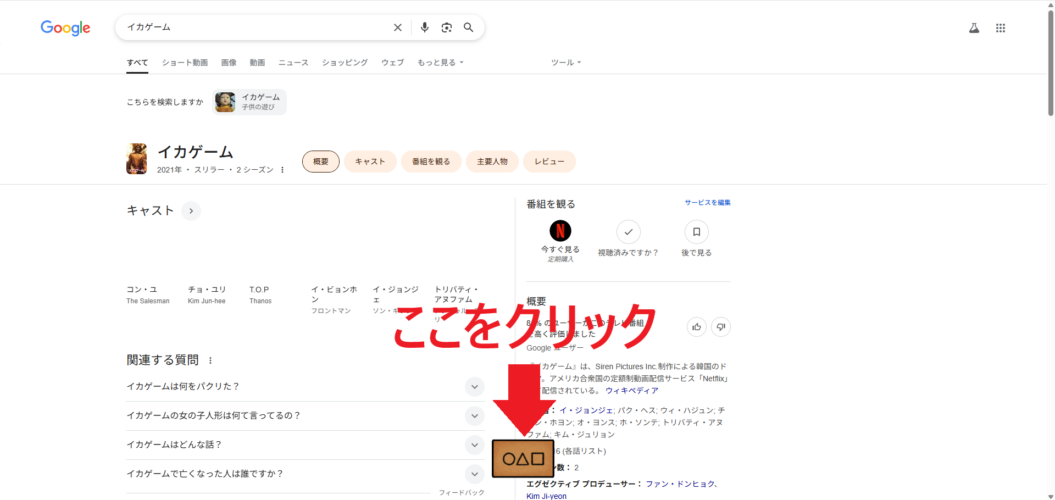The width and height of the screenshot is (1055, 500).
Task: Switch to ショート動画 tab
Action: [x=185, y=63]
